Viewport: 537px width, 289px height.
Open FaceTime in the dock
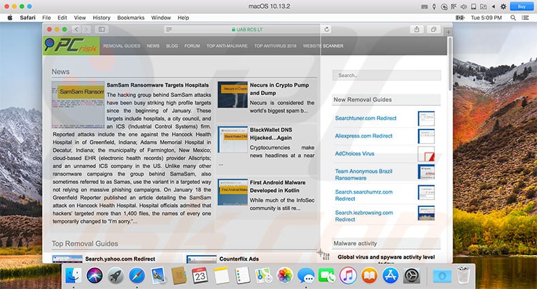327,275
